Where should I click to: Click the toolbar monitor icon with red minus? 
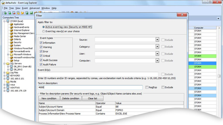(x=14, y=13)
